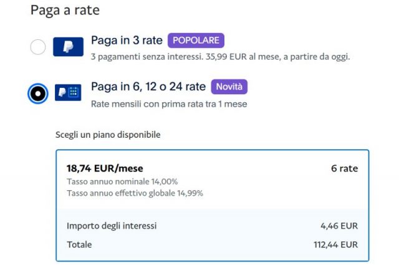Viewport: 399px width, 265px height.
Task: Click the Paga a rate heading
Action: click(65, 10)
